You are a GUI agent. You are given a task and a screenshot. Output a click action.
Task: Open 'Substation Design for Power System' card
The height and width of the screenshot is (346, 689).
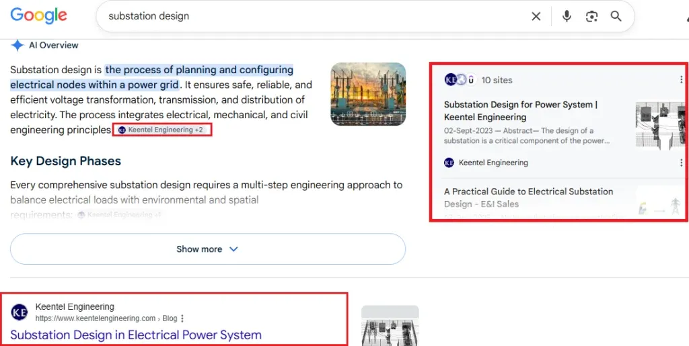coord(521,111)
